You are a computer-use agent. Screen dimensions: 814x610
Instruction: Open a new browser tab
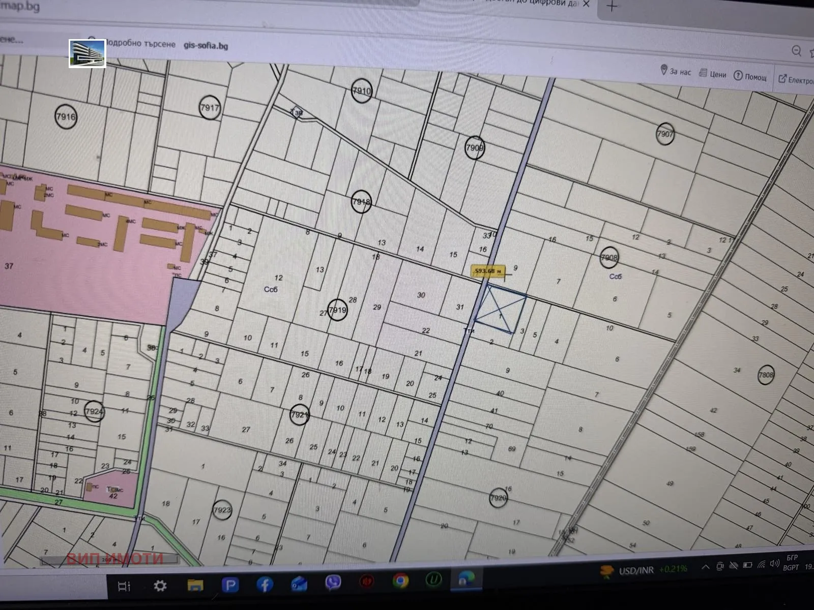click(612, 7)
